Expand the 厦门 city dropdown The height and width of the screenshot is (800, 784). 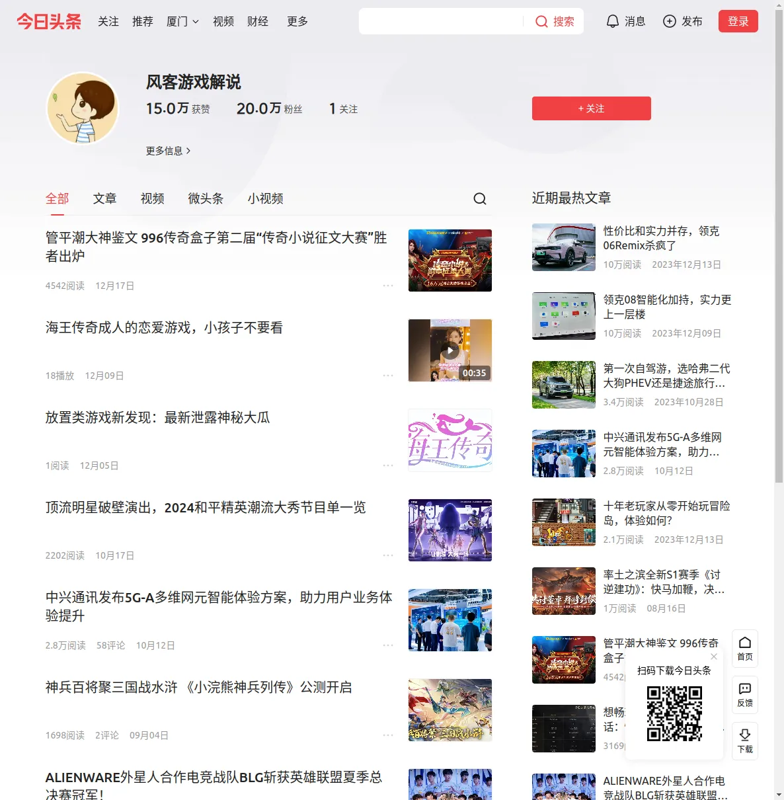[x=182, y=21]
